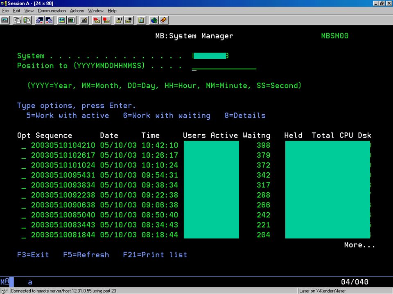
Task: Click Opt field for sequence 20030510102617
Action: point(24,155)
